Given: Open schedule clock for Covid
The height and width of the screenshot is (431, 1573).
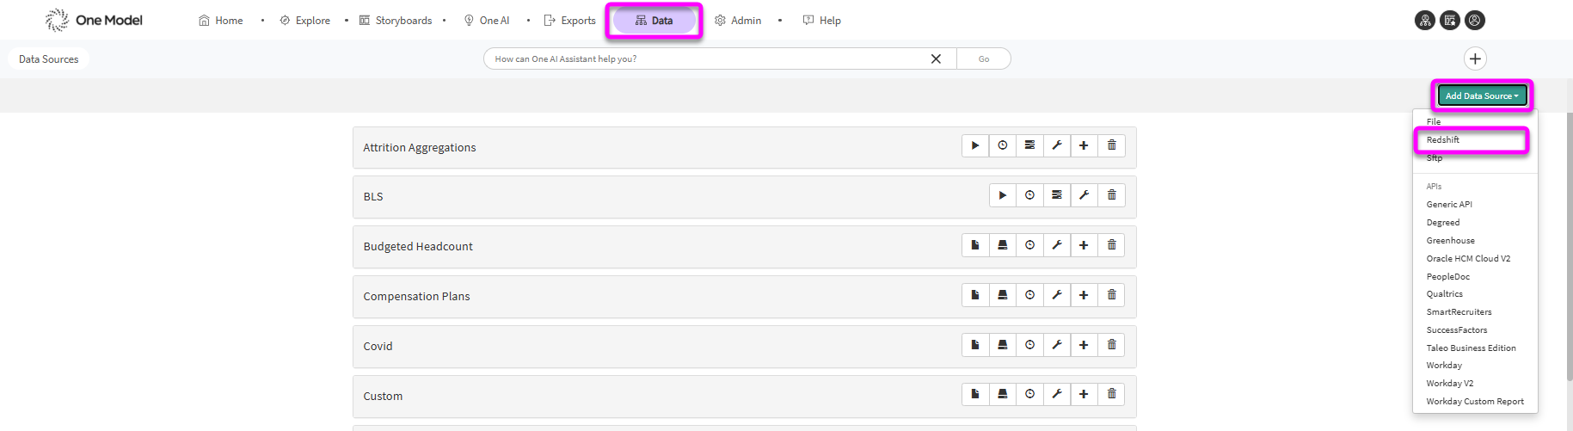Looking at the screenshot, I should pos(1029,345).
